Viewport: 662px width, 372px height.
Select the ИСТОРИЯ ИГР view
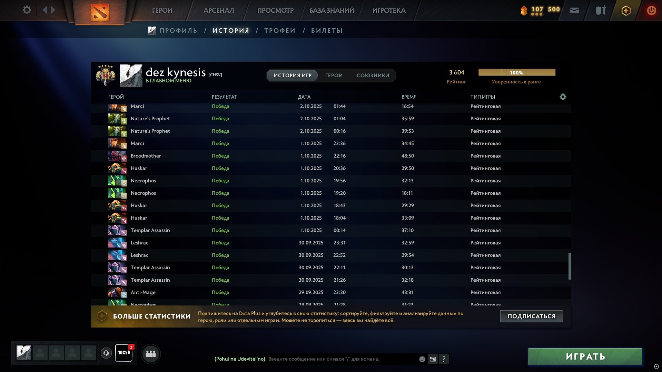(293, 76)
